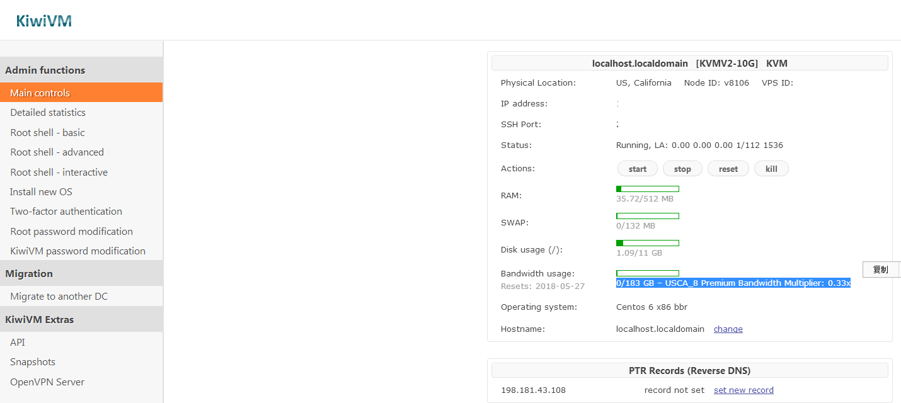901x403 pixels.
Task: Click the PTR Records panel header
Action: [x=689, y=370]
